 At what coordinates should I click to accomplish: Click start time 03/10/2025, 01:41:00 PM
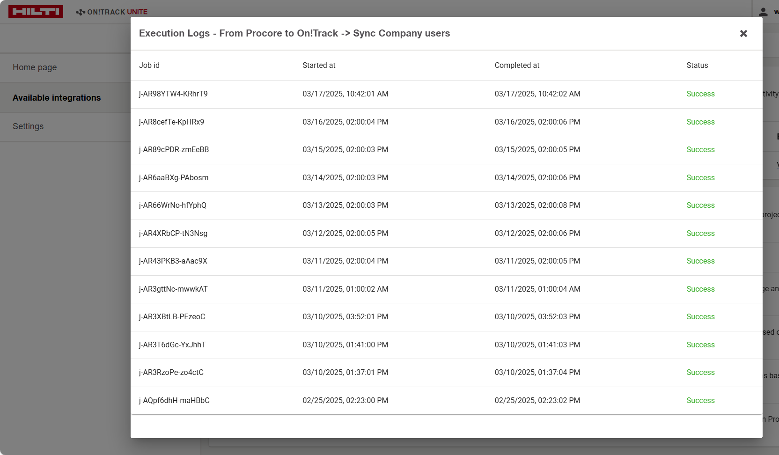[345, 345]
